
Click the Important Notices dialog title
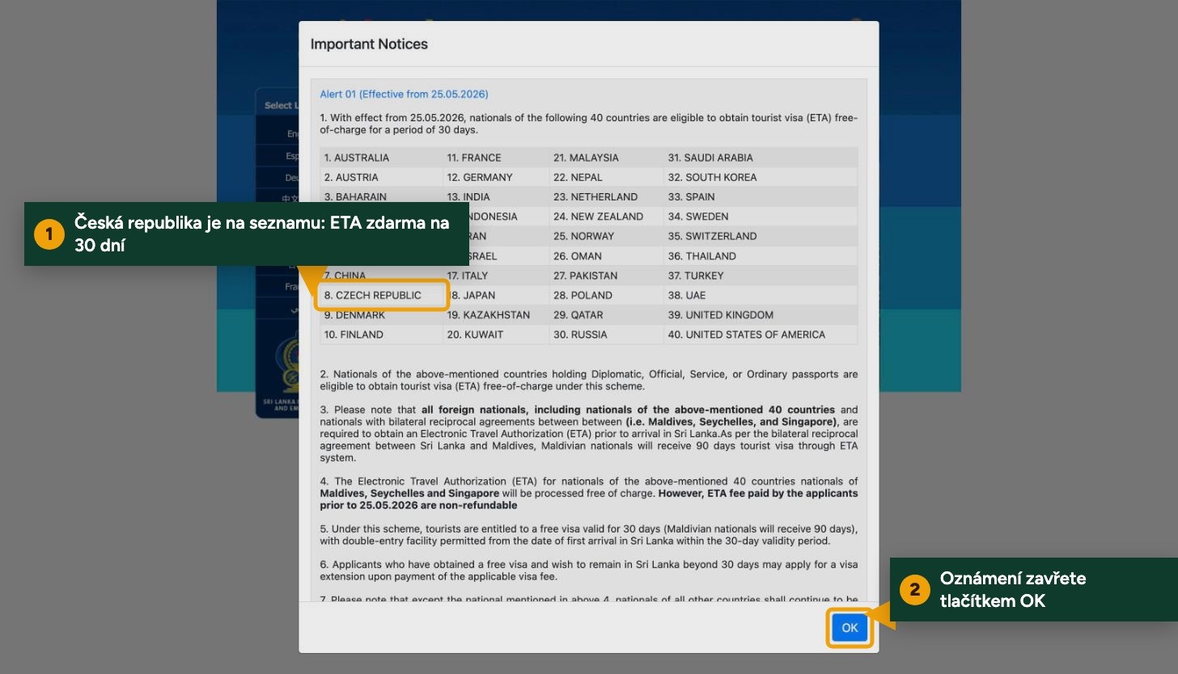[x=369, y=44]
